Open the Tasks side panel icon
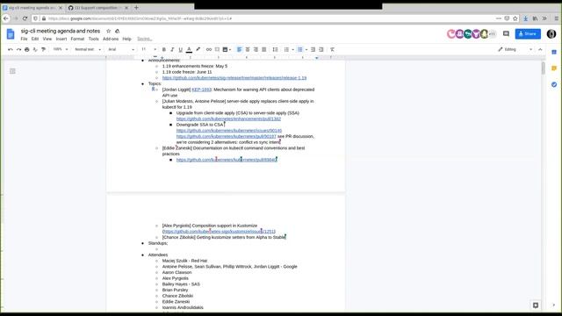 tap(554, 84)
